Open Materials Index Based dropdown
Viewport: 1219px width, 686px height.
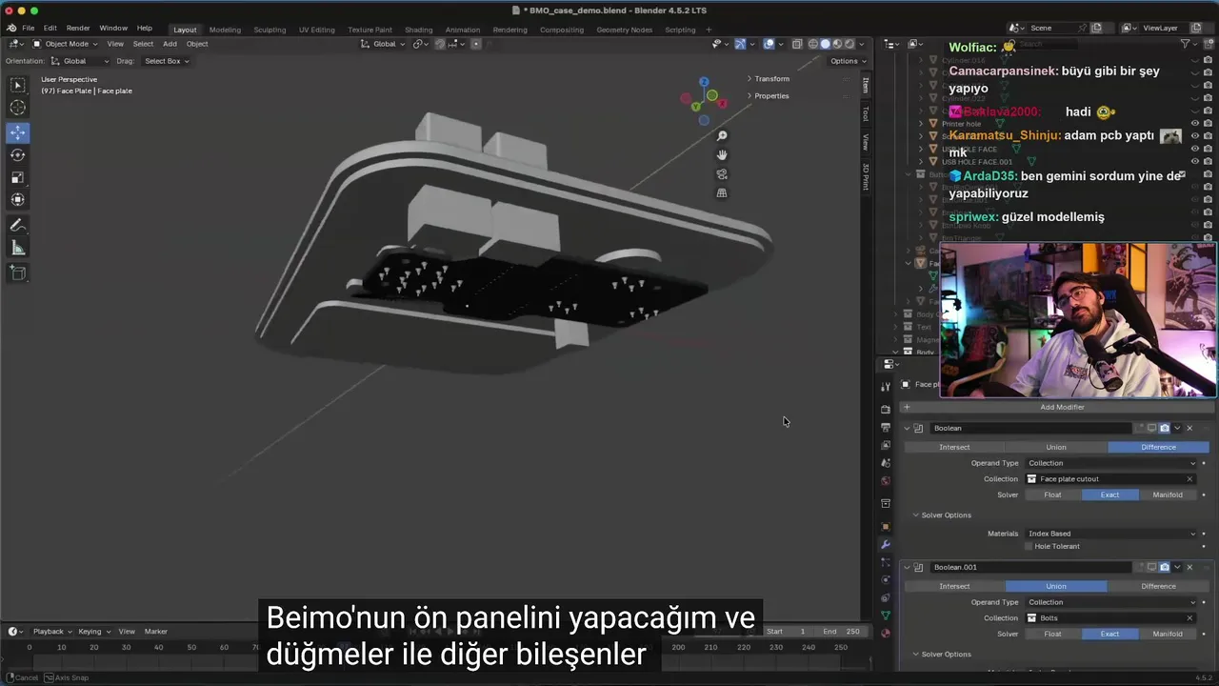point(1110,534)
